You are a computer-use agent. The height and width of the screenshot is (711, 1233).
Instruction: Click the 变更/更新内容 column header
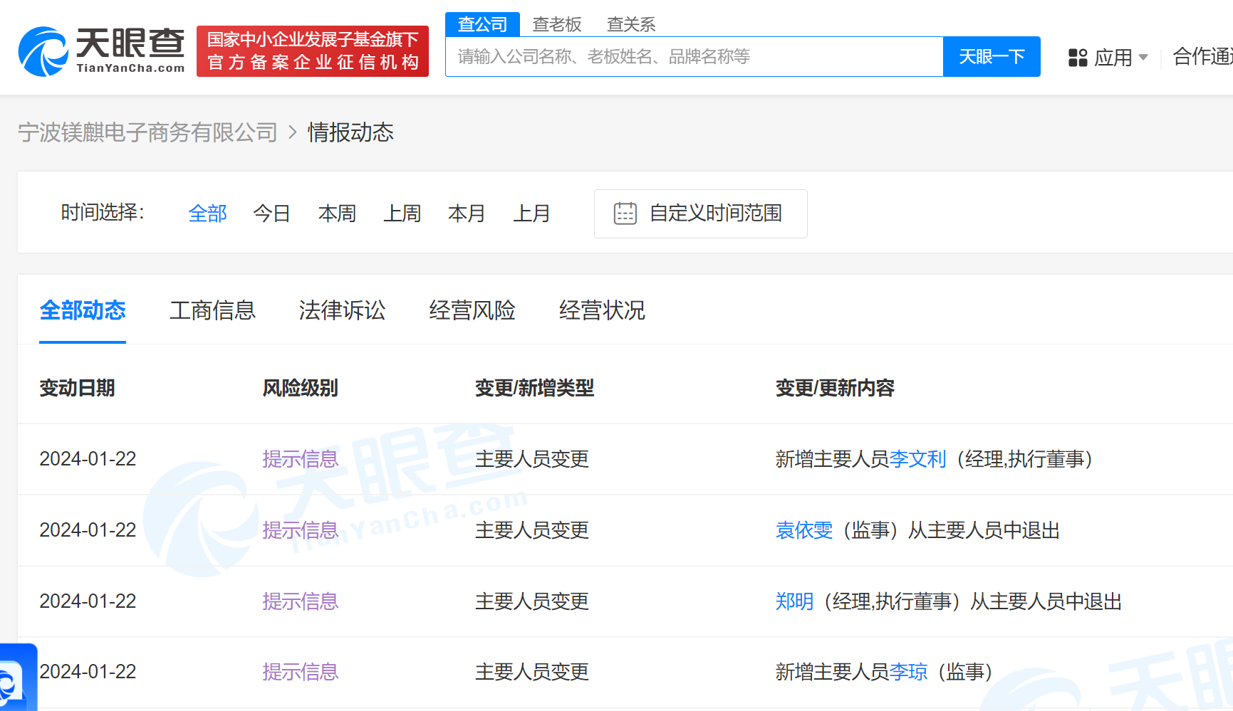(835, 388)
